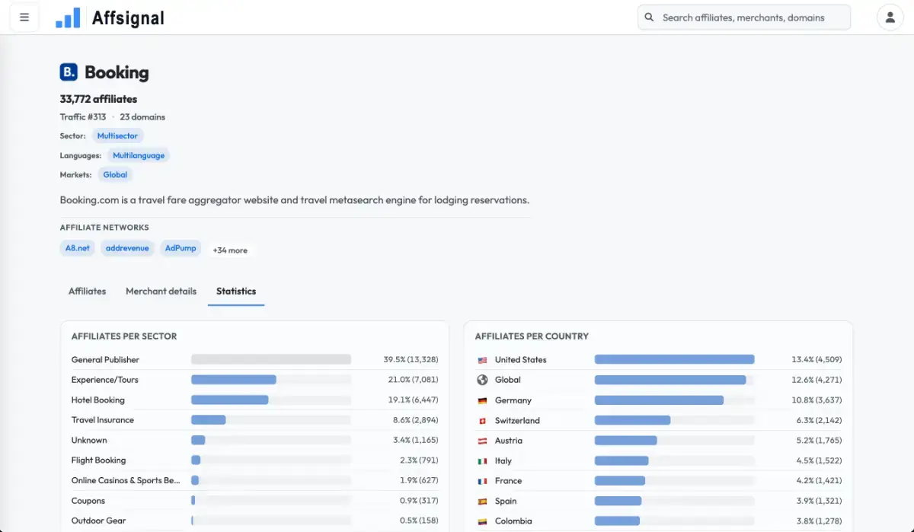Viewport: 914px width, 532px height.
Task: Click the Multilanguage languages tag
Action: coord(139,155)
